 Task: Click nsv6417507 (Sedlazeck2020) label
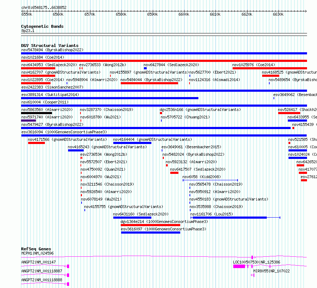(x=198, y=169)
